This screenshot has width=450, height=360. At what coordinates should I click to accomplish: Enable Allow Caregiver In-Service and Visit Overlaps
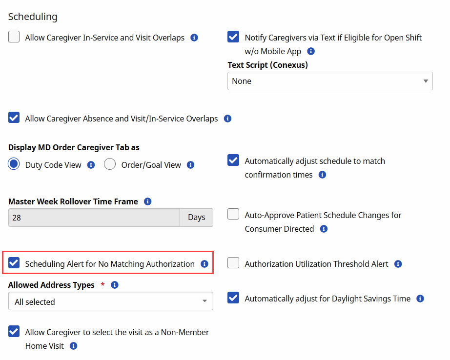14,37
